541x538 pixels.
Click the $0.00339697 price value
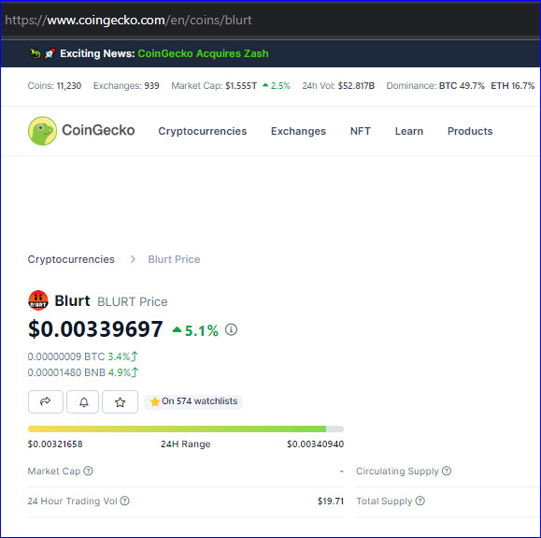coord(95,329)
